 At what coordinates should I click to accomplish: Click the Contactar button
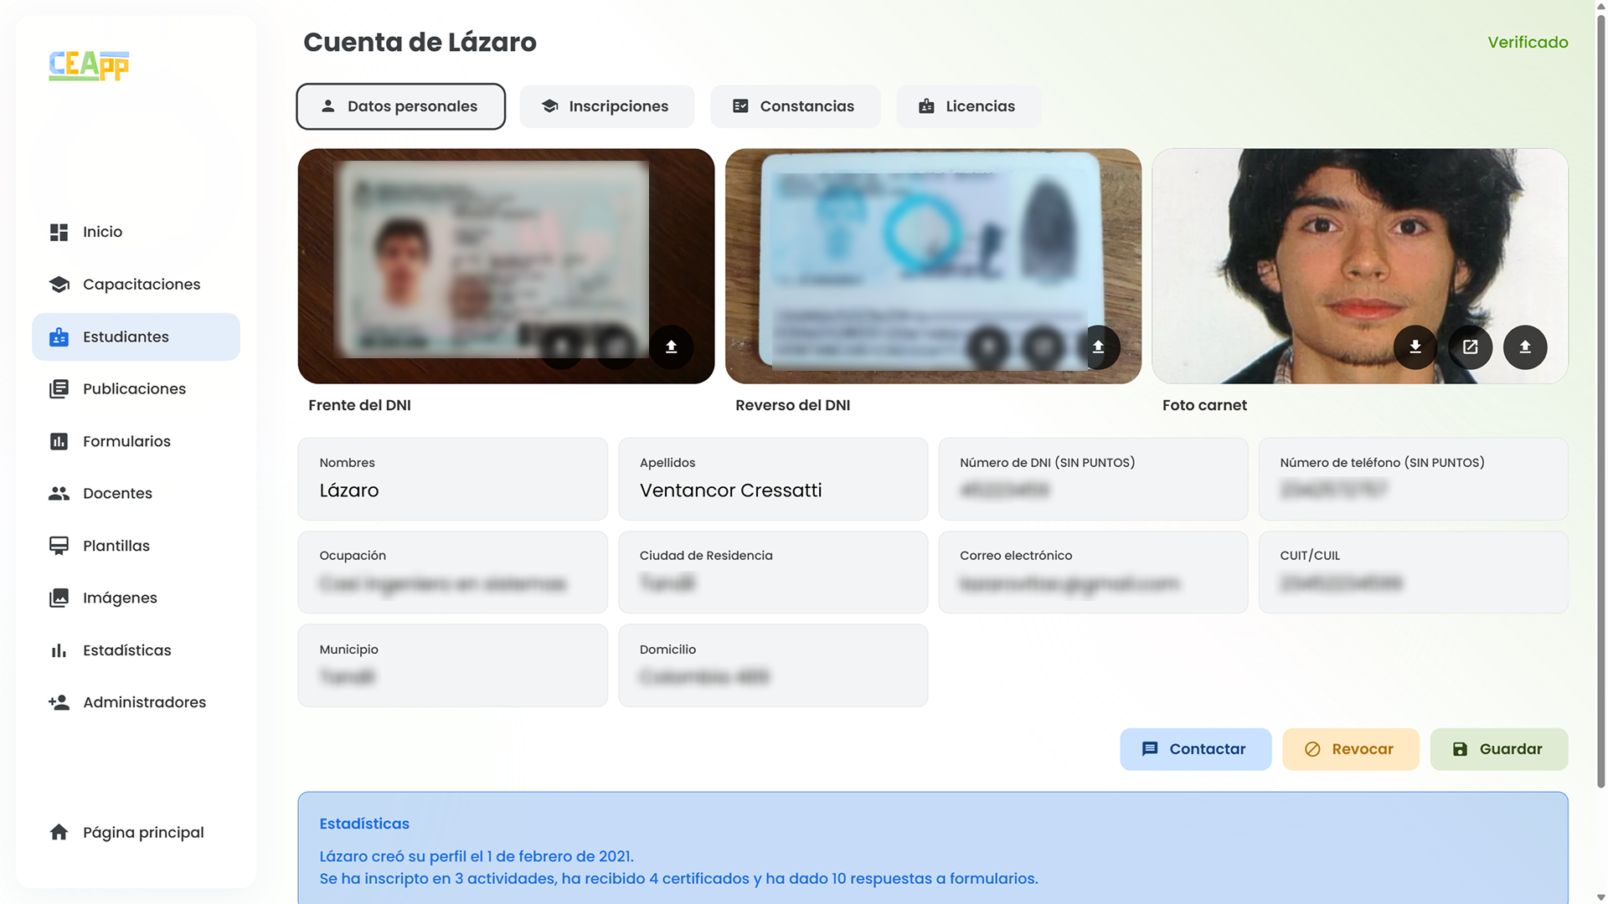[1195, 749]
